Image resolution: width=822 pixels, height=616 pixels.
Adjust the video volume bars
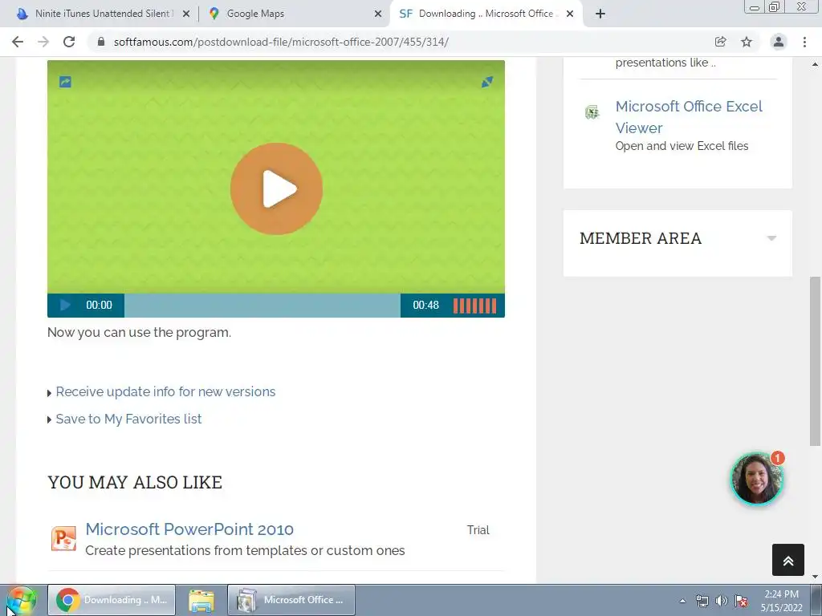tap(474, 306)
